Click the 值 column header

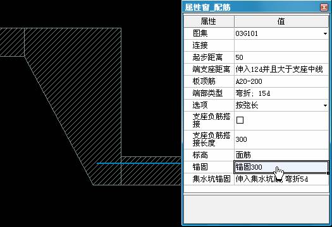click(281, 21)
